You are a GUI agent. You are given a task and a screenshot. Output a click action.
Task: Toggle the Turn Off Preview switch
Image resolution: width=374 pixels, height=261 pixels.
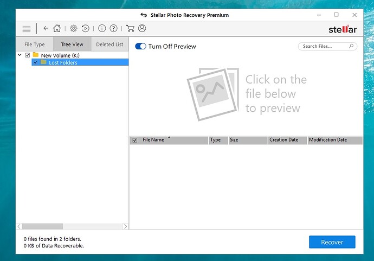click(x=140, y=46)
